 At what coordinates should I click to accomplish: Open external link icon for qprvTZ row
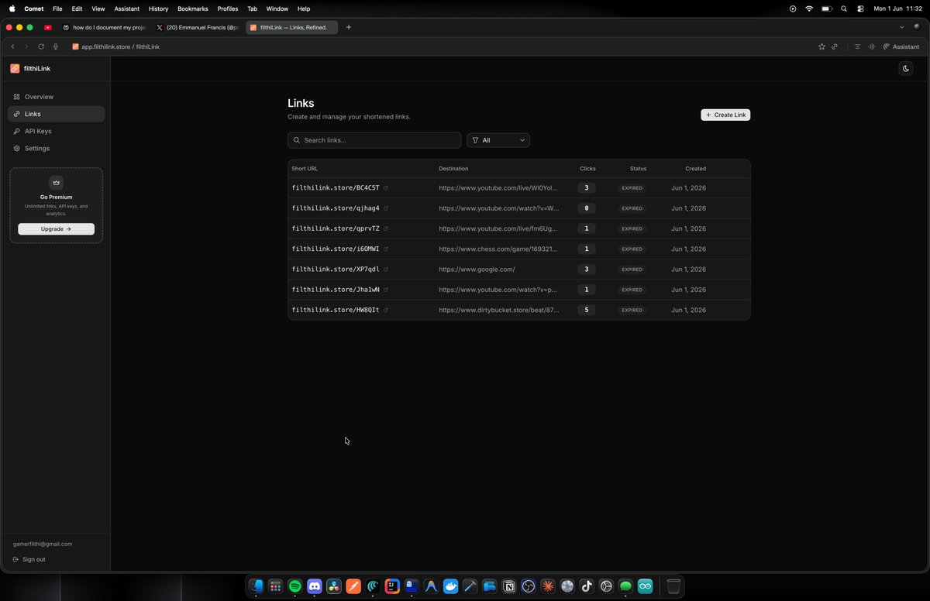coord(386,228)
